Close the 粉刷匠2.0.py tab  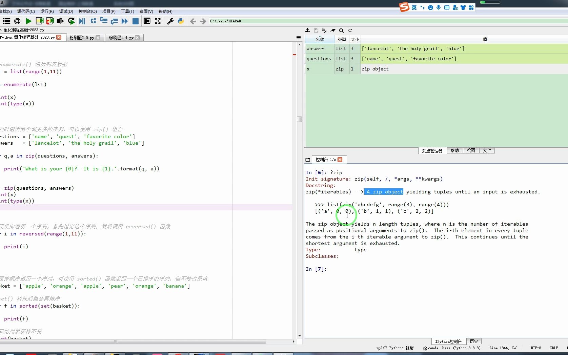point(98,38)
